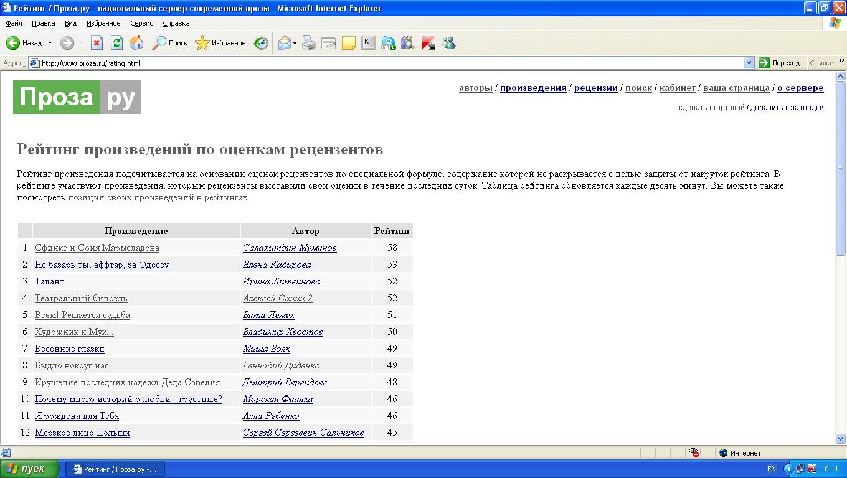Open author Морская Фиалка page

pyautogui.click(x=278, y=399)
